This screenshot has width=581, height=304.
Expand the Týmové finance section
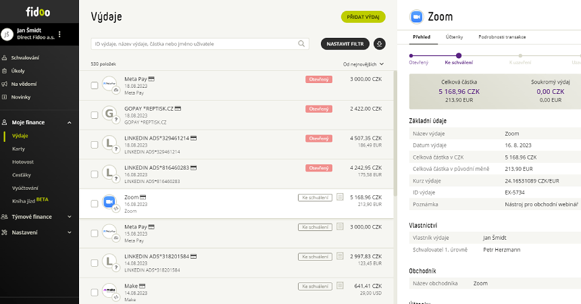pos(70,217)
